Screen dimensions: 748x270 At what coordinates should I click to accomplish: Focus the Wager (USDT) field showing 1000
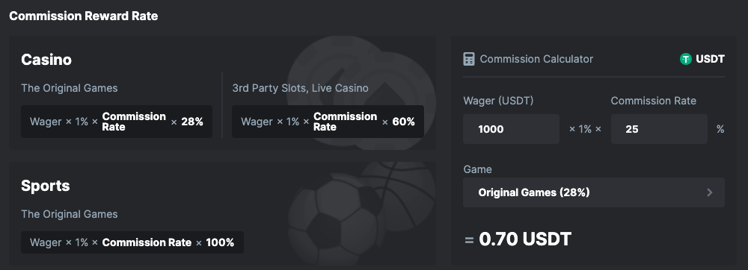coord(511,129)
